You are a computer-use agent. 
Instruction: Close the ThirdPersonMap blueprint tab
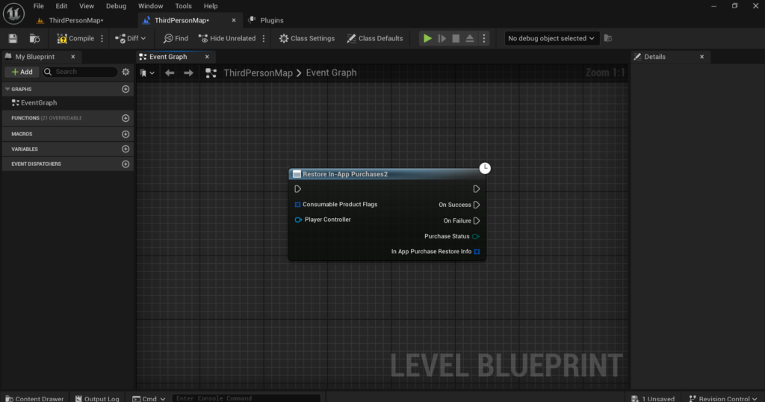point(234,20)
